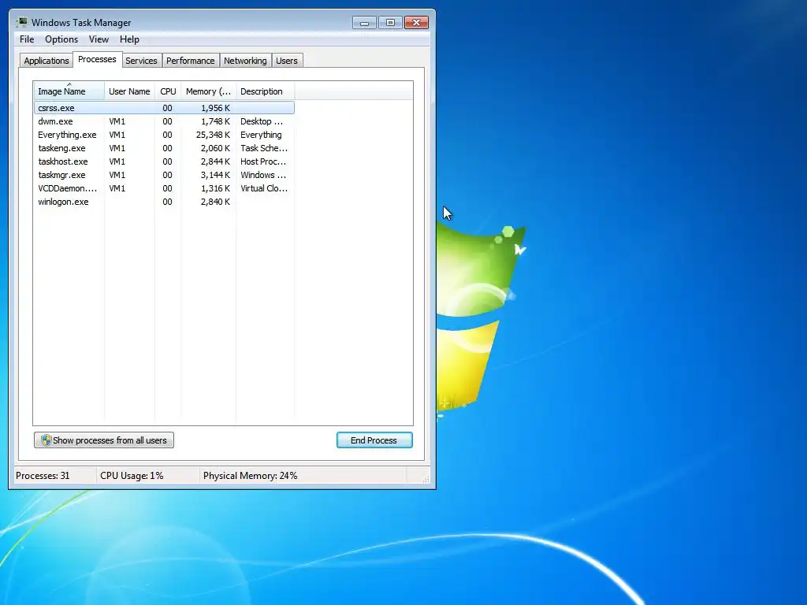Viewport: 807px width, 605px height.
Task: Sort by Description column header
Action: click(265, 91)
